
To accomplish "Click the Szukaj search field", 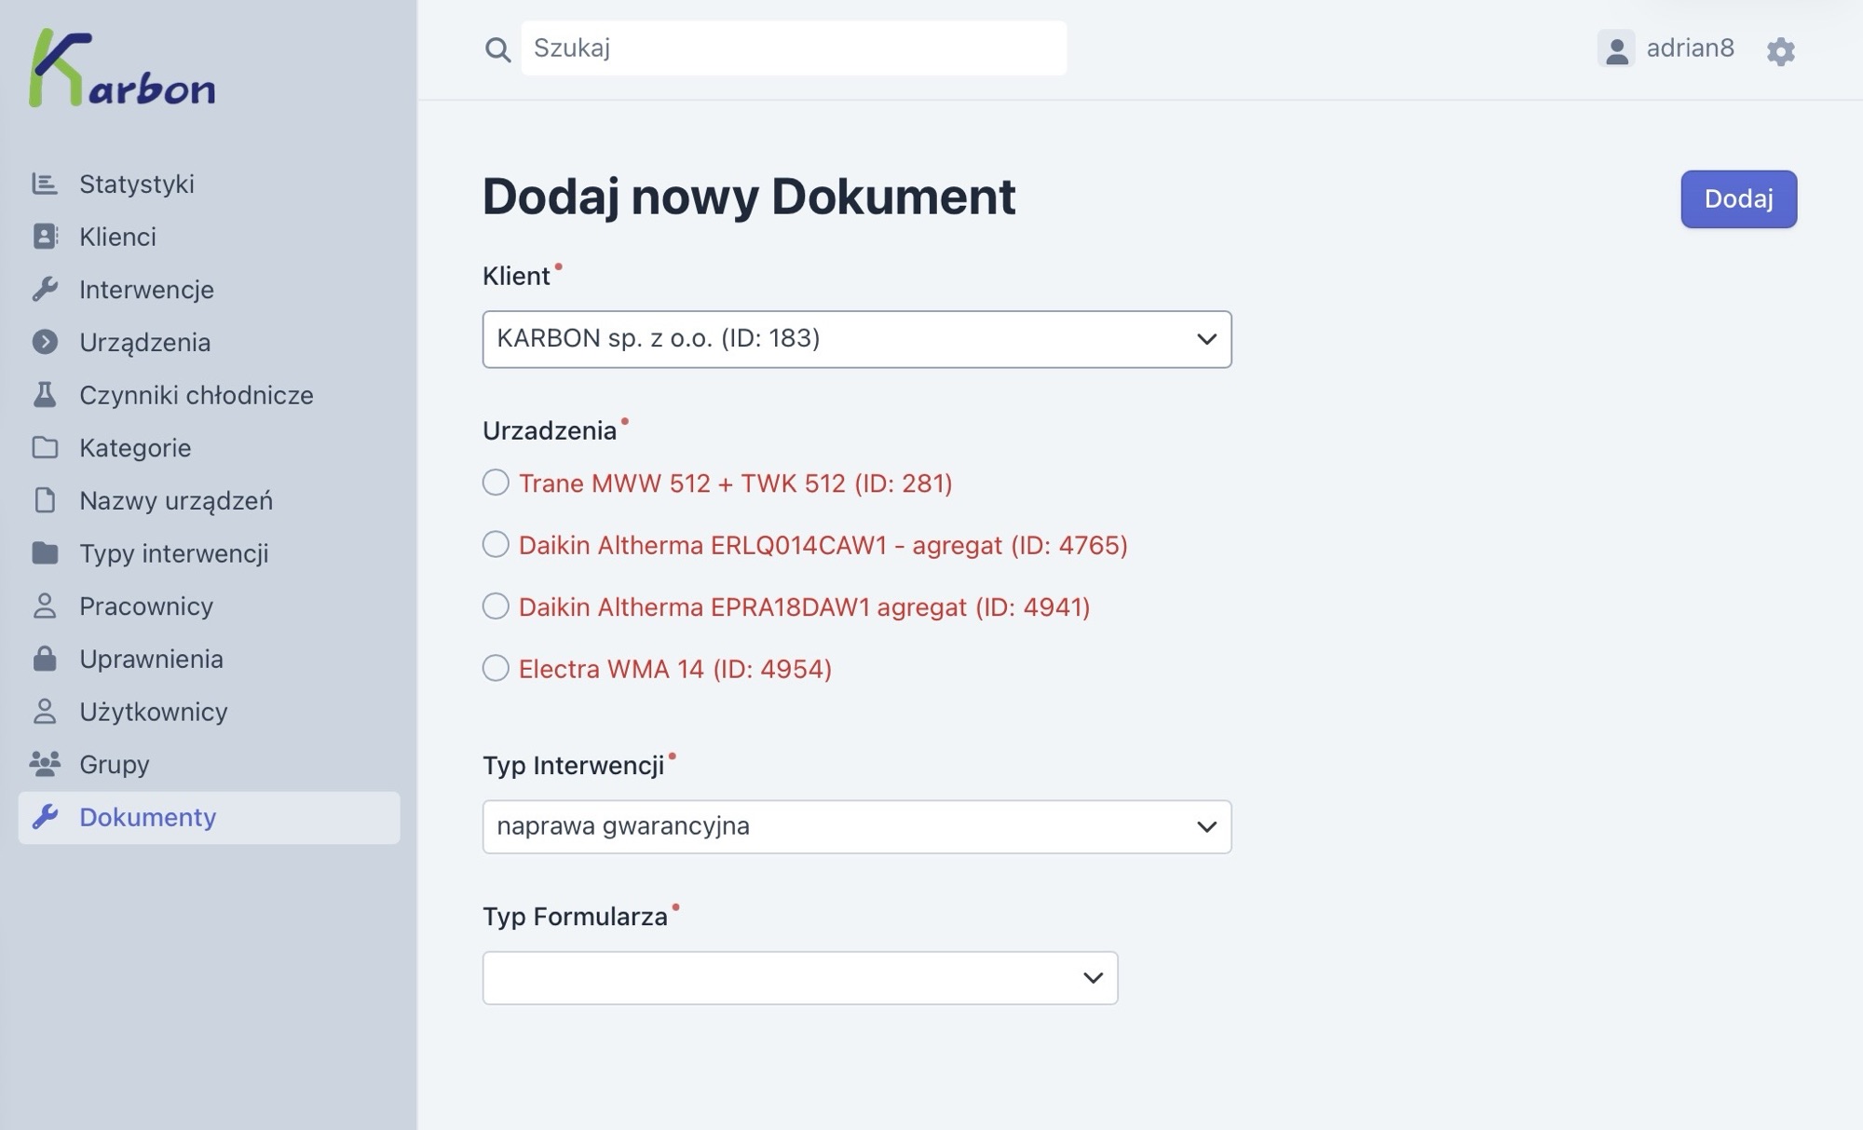I will click(793, 48).
